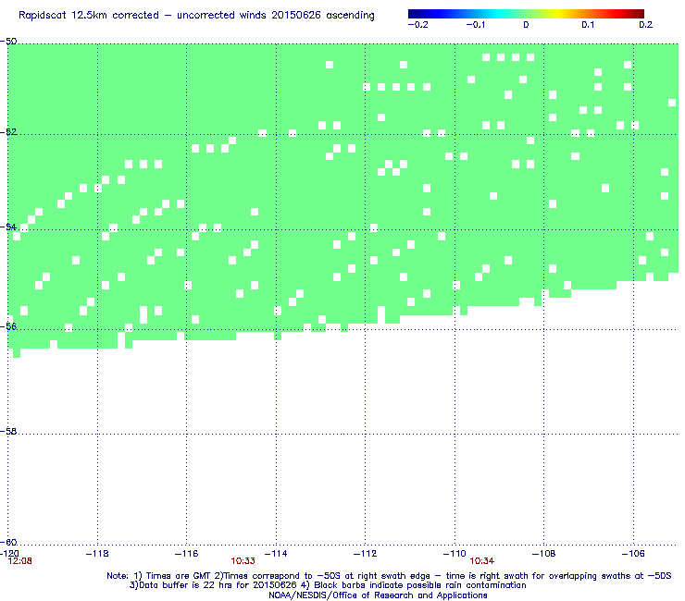Click the -60 latitude axis label

[8, 542]
